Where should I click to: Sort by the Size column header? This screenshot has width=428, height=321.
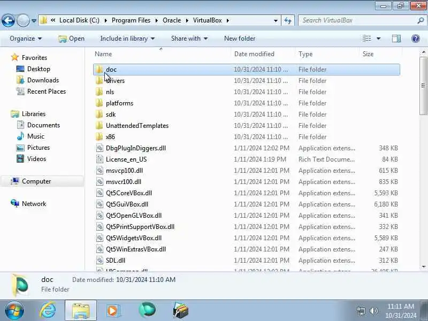pos(380,54)
